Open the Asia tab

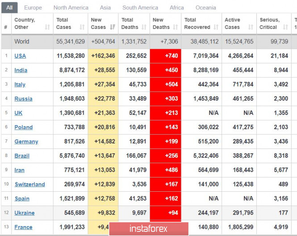[x=105, y=8]
